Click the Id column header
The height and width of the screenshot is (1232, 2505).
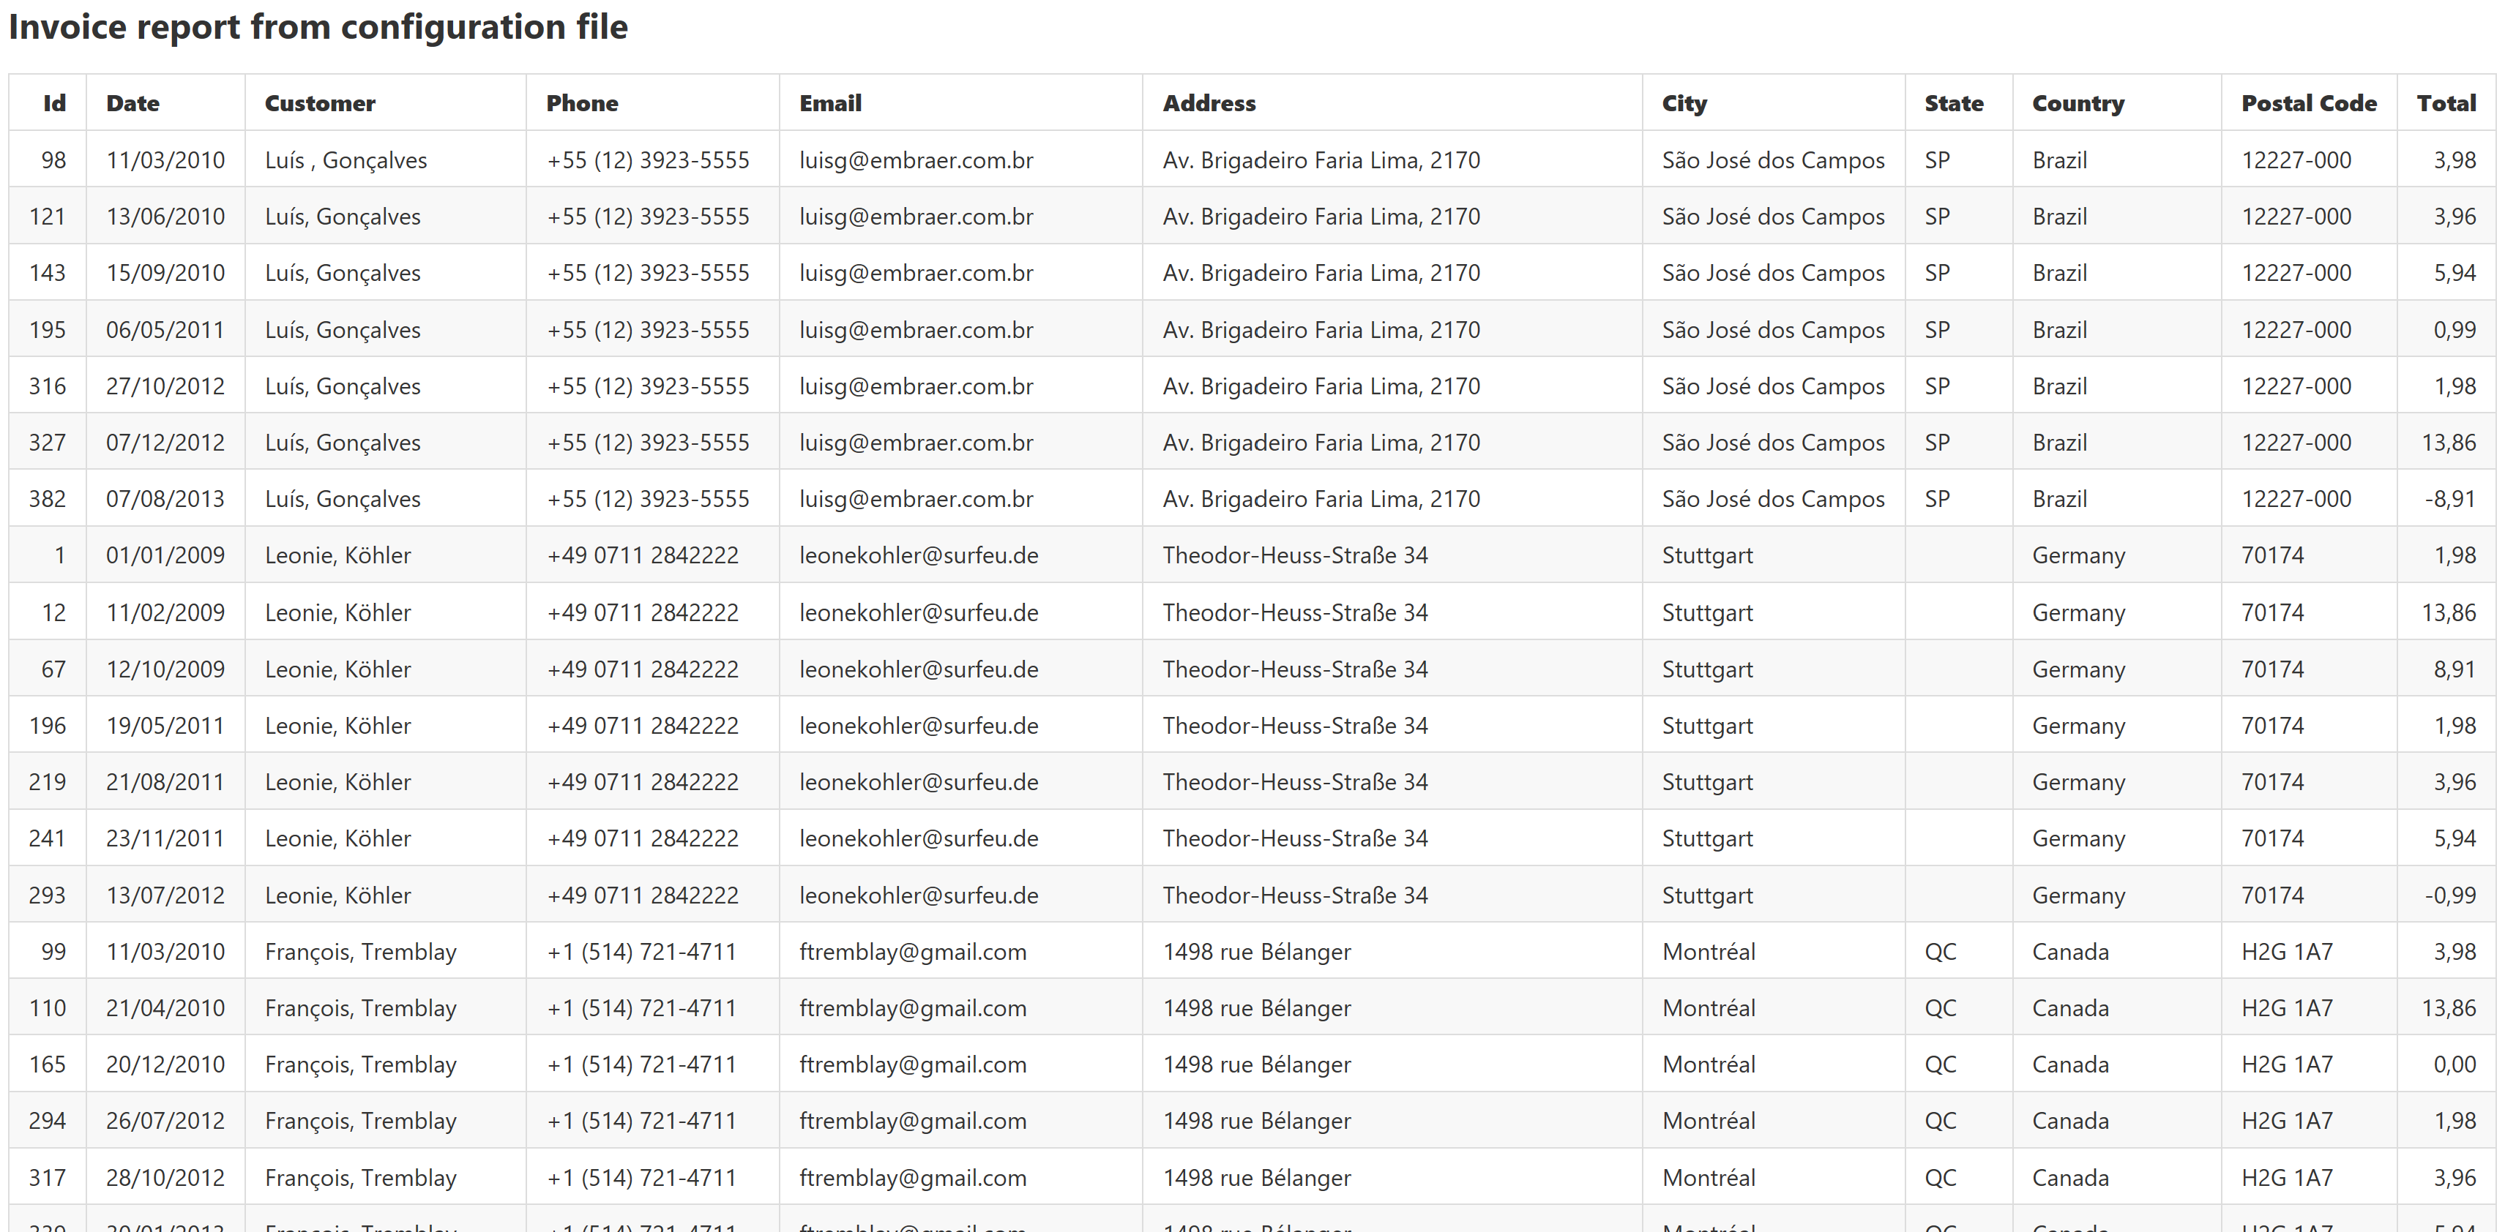click(x=54, y=103)
